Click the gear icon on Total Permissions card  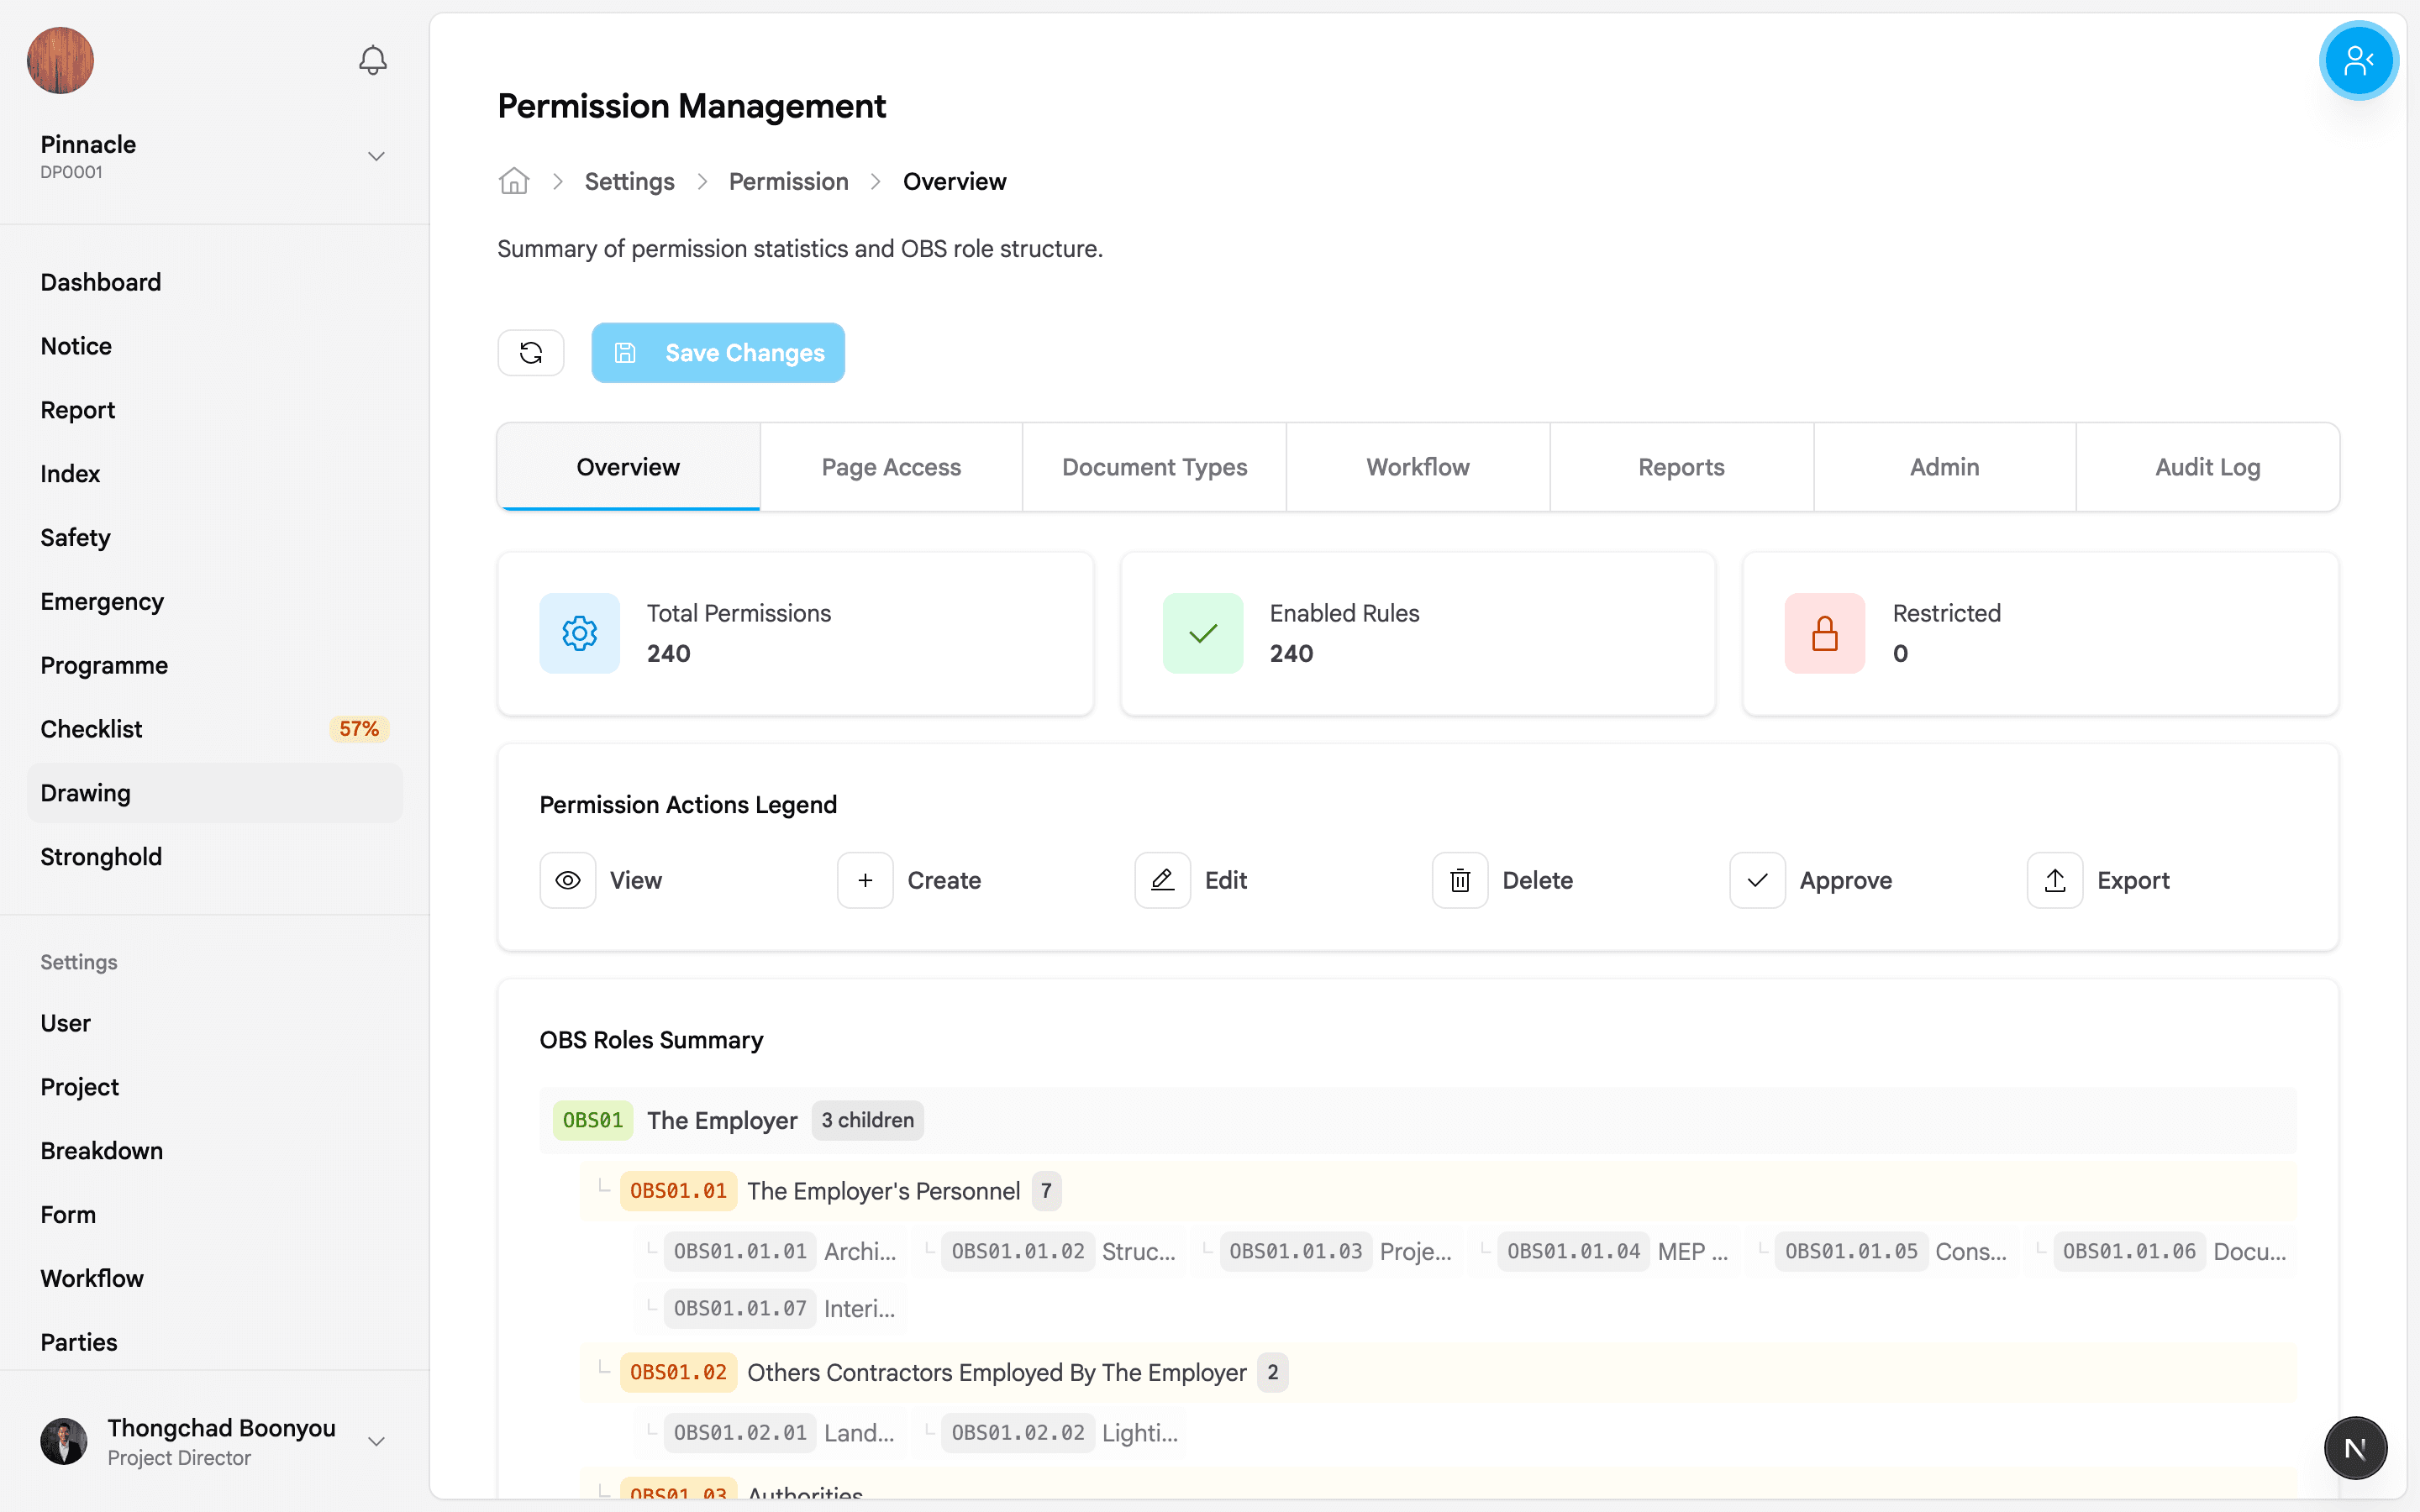click(x=579, y=633)
